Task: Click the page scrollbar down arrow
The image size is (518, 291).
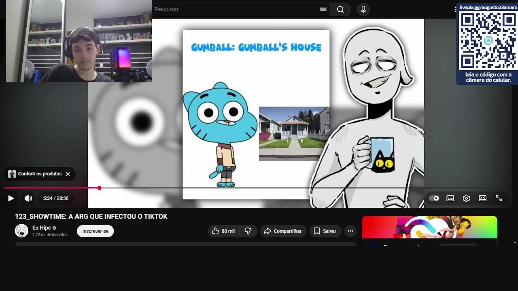Action: pos(515,242)
